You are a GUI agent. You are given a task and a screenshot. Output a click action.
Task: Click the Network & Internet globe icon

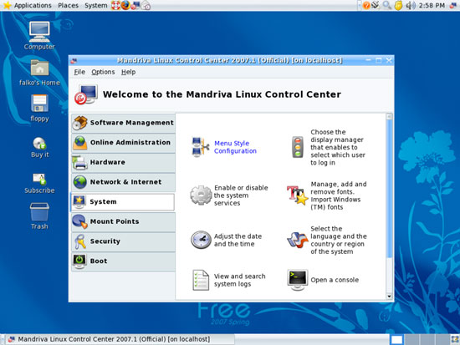point(79,182)
